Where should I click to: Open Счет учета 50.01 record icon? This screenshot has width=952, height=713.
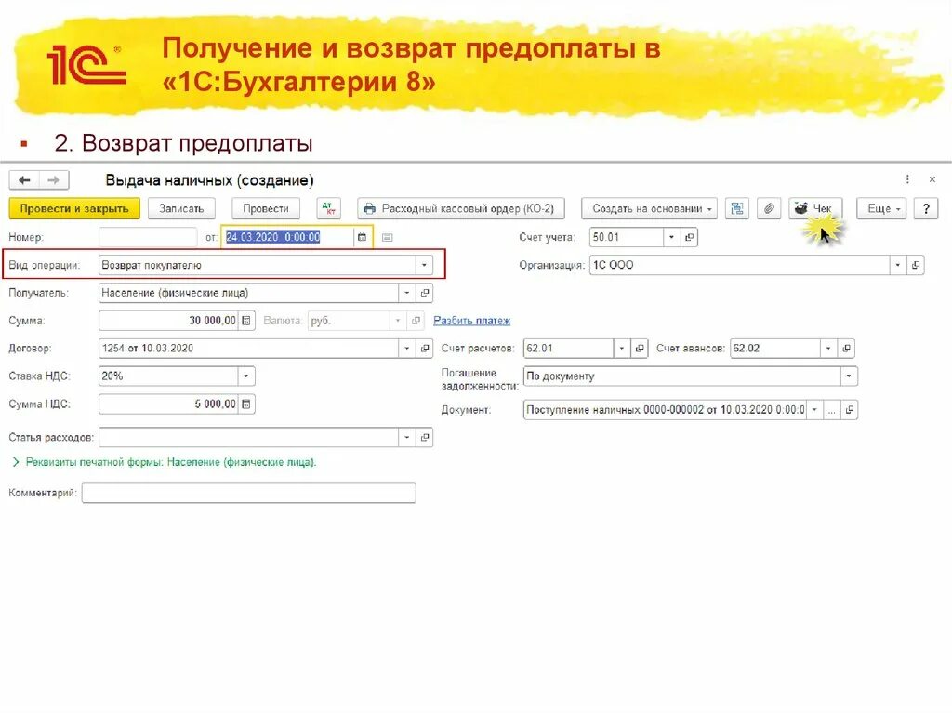pos(689,237)
